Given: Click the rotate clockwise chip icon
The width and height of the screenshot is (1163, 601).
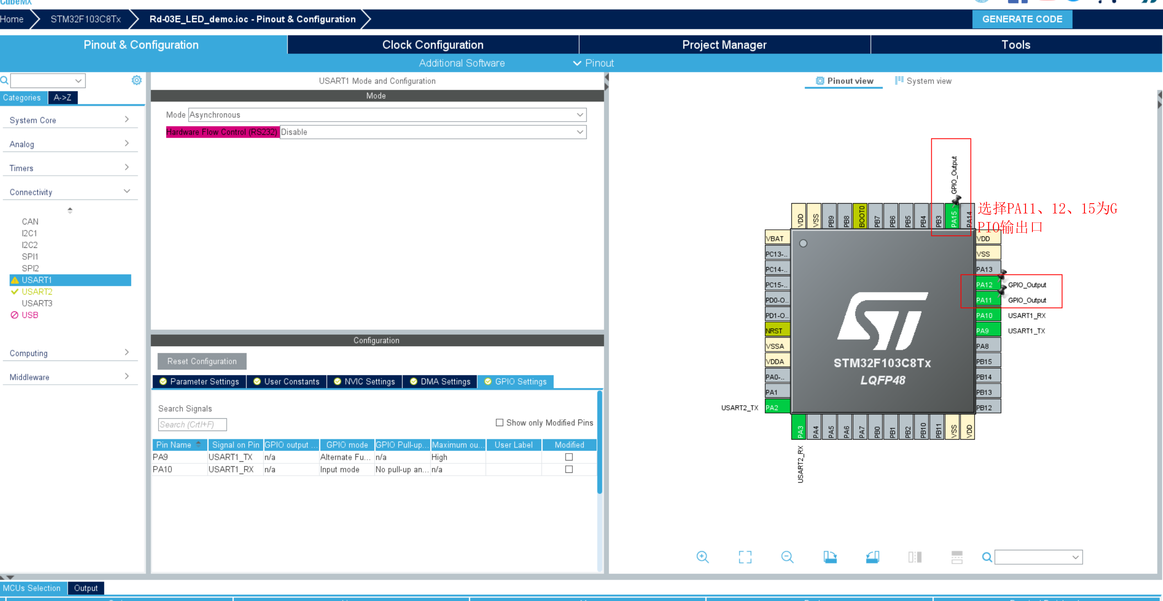Looking at the screenshot, I should click(830, 557).
